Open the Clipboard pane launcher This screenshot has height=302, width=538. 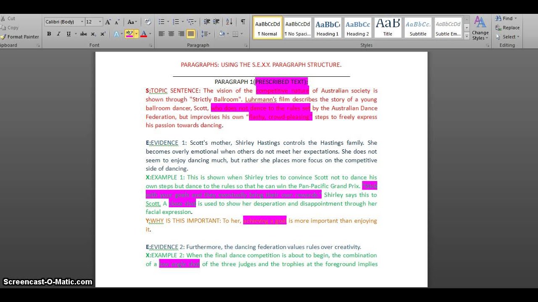point(38,45)
